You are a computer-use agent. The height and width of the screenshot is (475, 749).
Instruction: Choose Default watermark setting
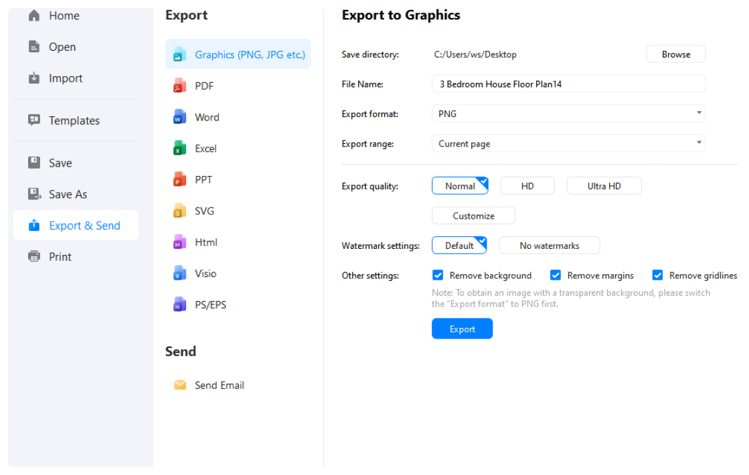(x=459, y=246)
